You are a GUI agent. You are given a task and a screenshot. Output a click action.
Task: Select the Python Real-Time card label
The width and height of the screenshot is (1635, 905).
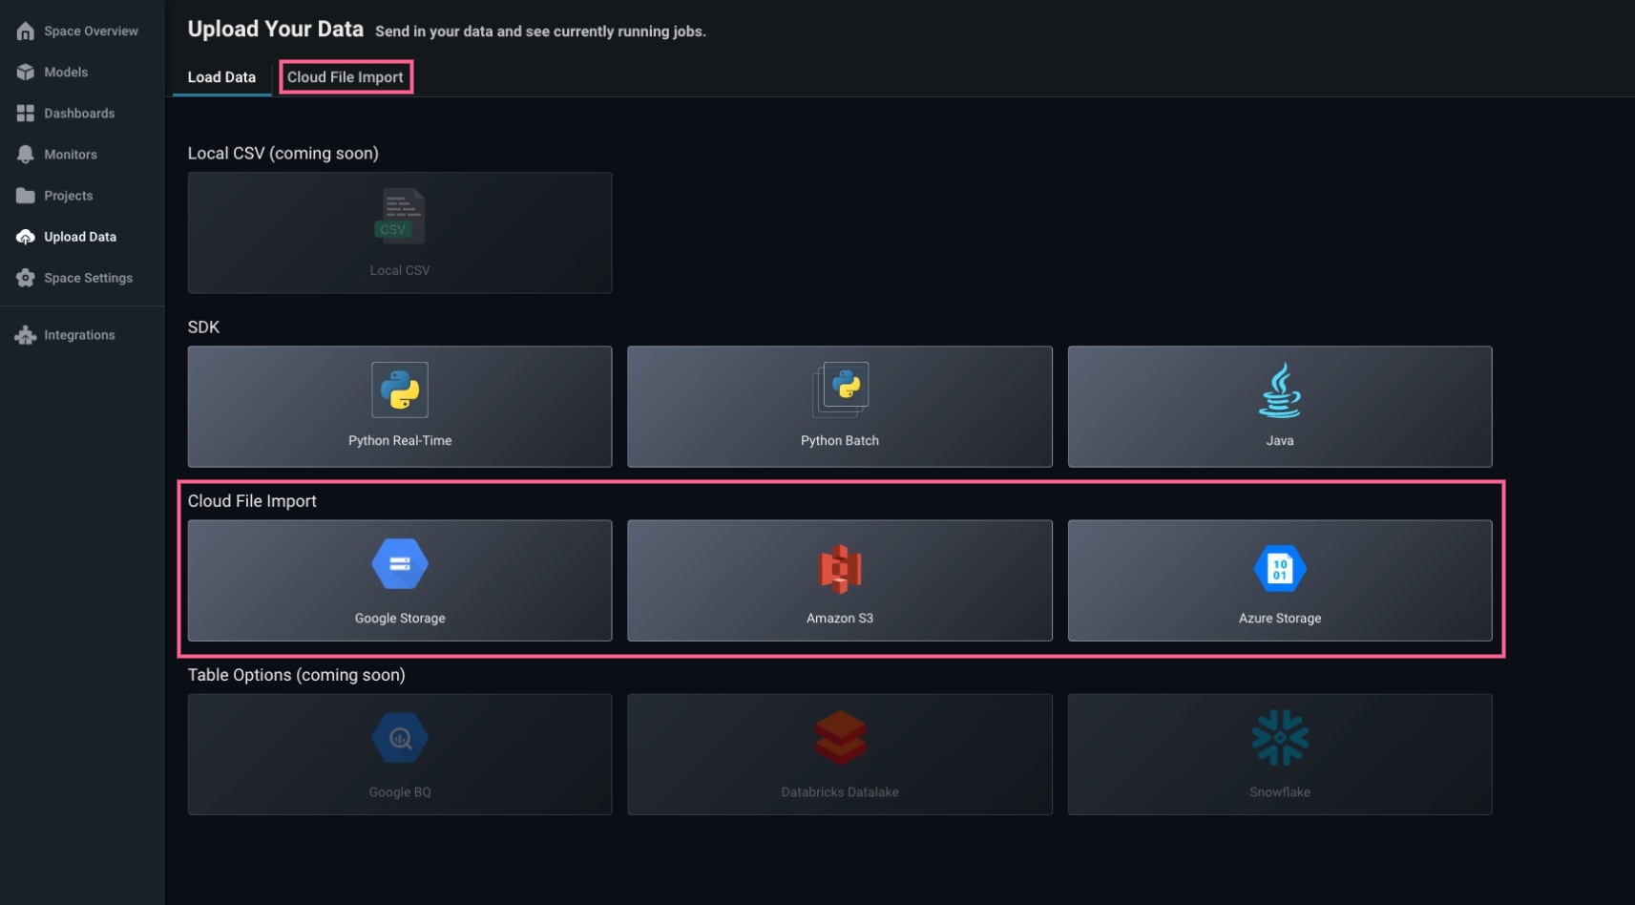tap(400, 441)
